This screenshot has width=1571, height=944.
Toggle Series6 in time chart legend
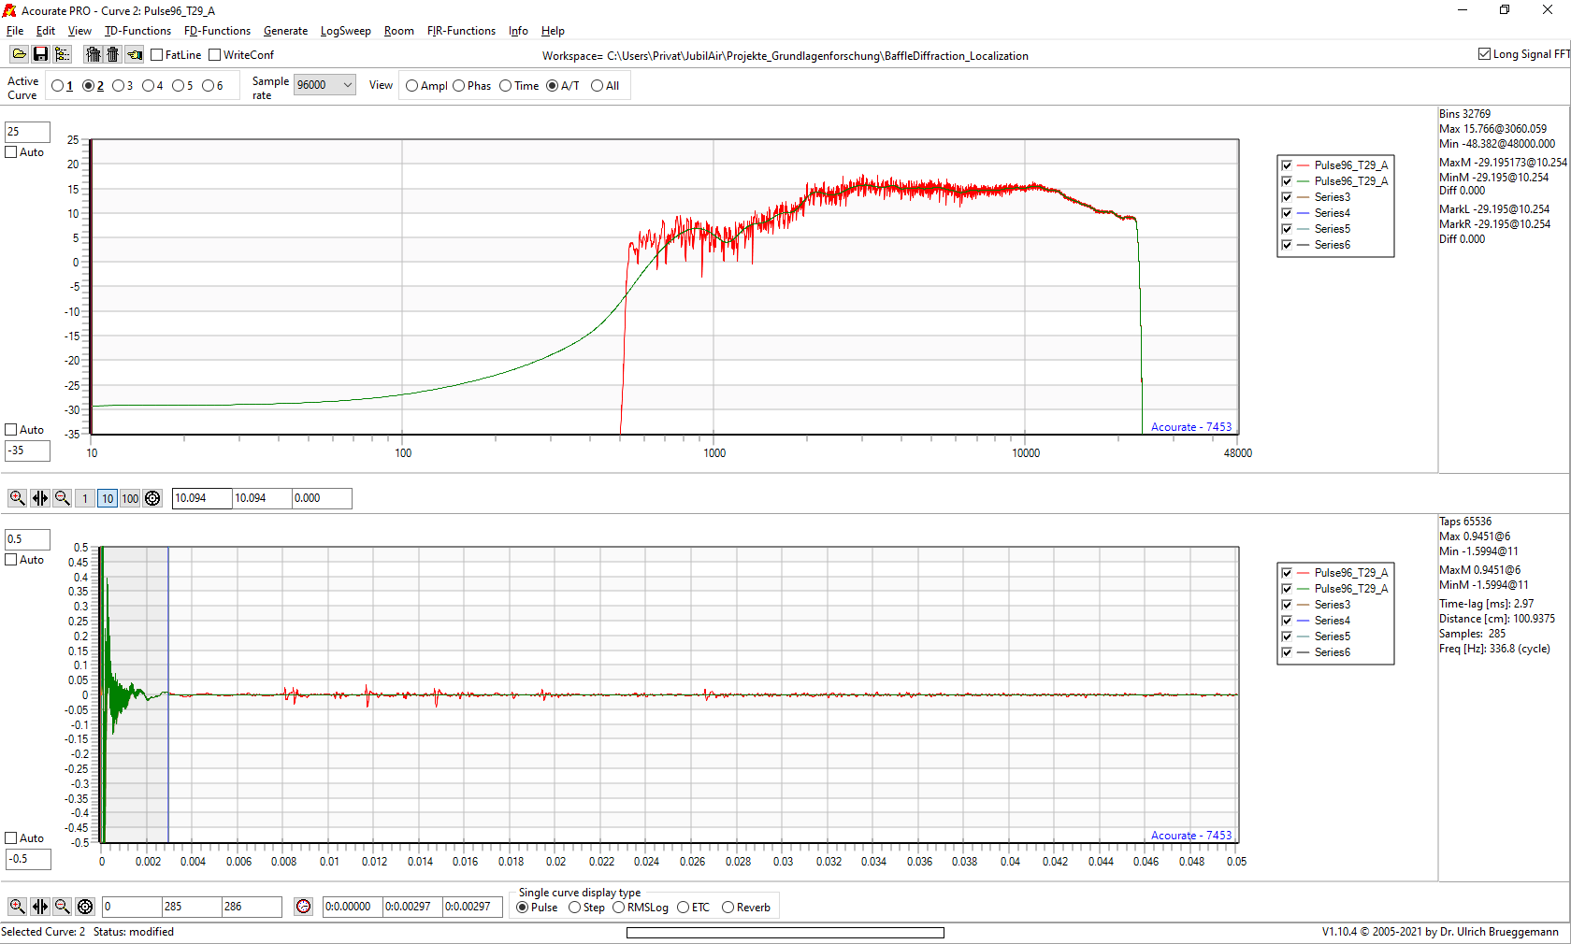(1287, 652)
